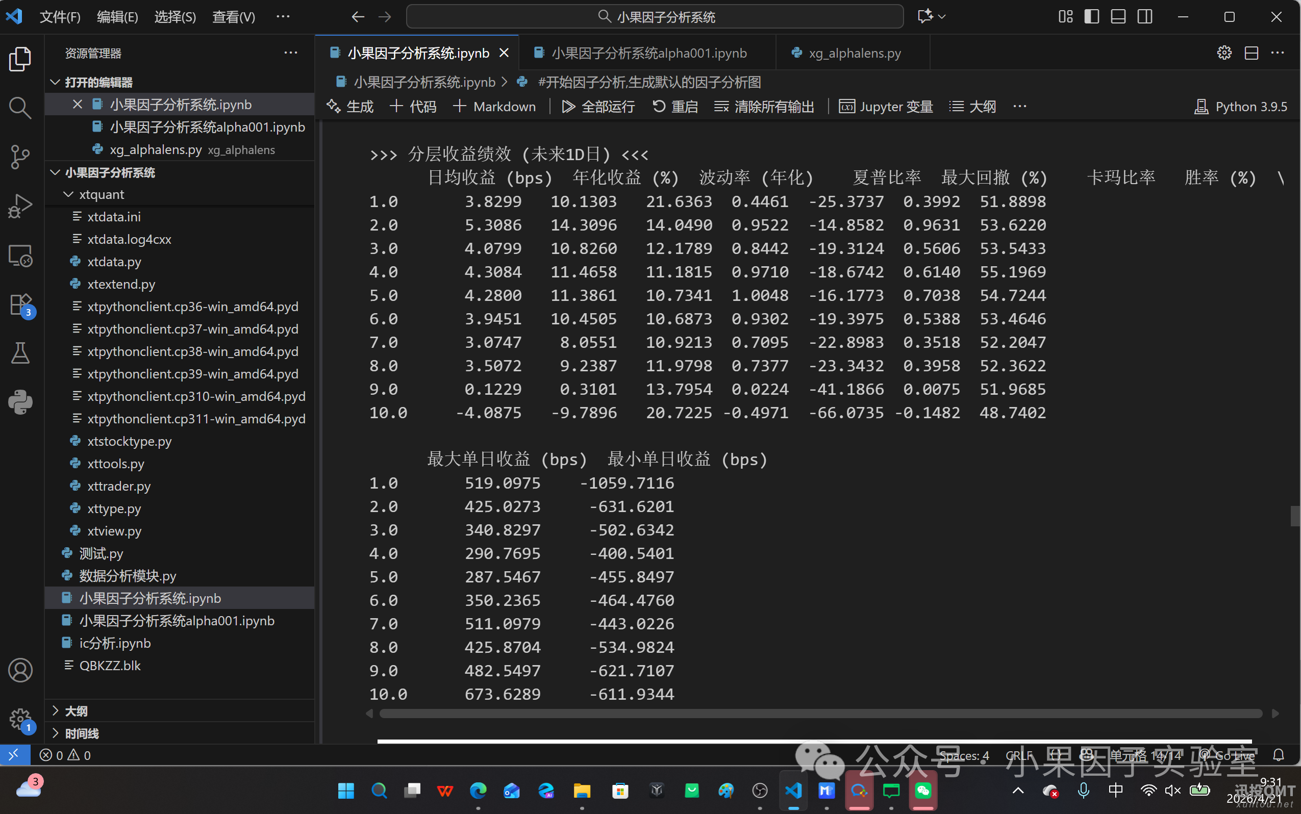Open the Search view in activity bar
1301x814 pixels.
[x=20, y=108]
